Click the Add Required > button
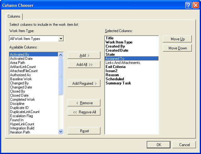 tap(84, 83)
